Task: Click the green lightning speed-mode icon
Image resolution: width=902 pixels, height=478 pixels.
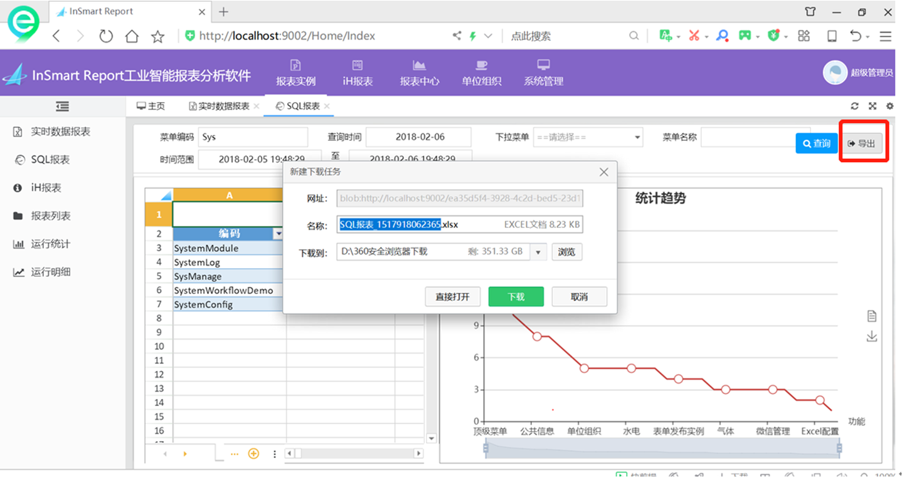Action: [473, 36]
